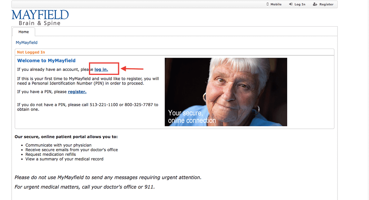Click 'For urgent medical matters' notice text
This screenshot has height=200, width=369.
(85, 187)
